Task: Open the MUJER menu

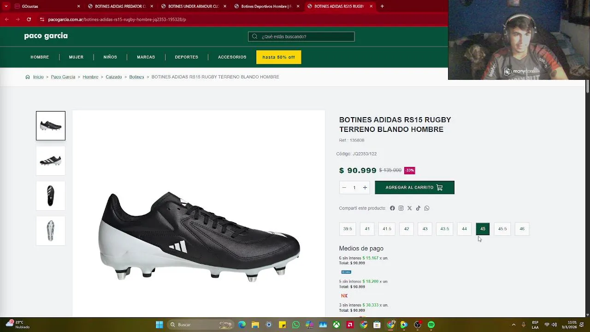Action: pos(76,57)
